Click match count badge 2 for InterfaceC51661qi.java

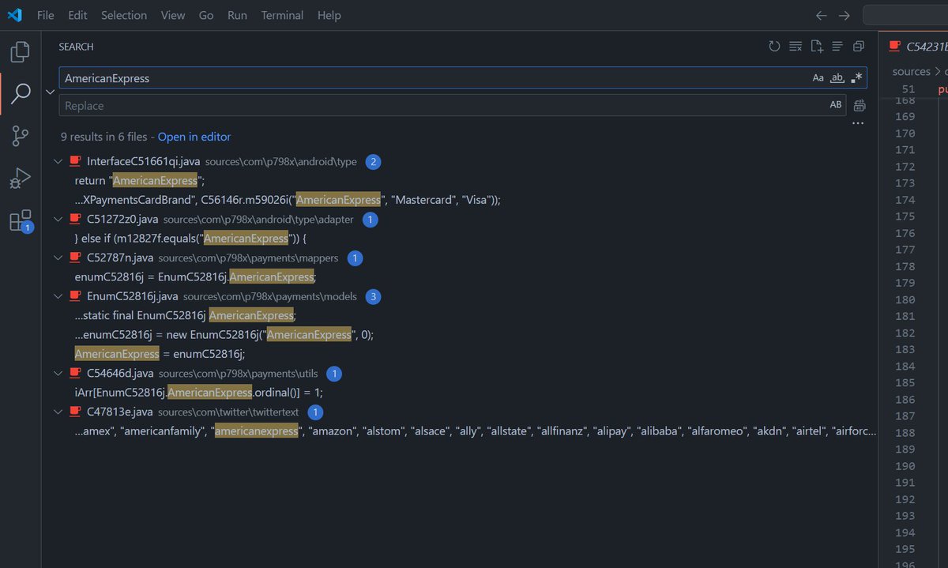373,161
